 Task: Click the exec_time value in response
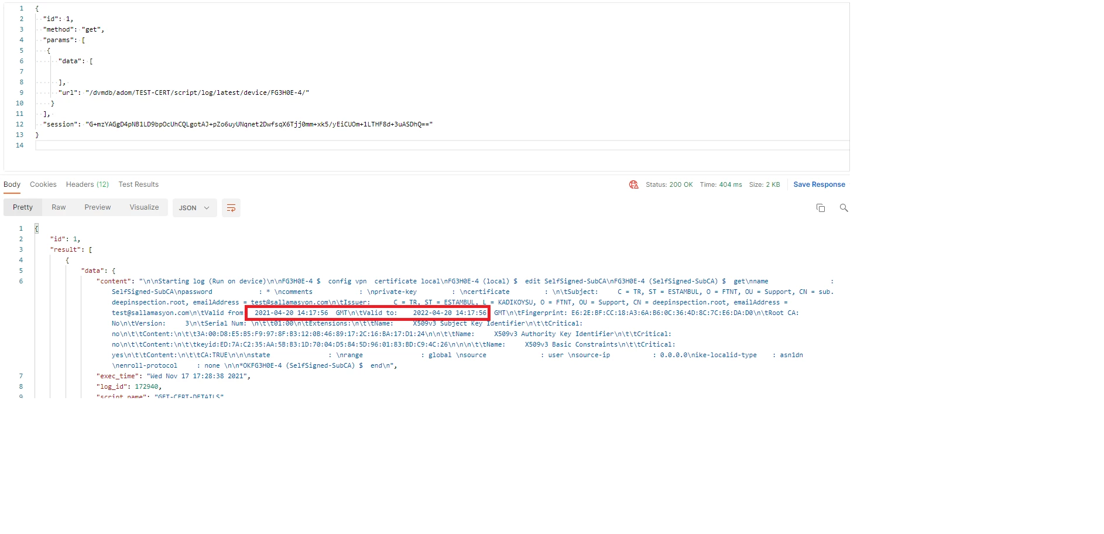199,376
